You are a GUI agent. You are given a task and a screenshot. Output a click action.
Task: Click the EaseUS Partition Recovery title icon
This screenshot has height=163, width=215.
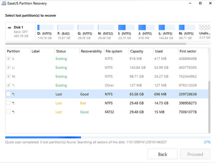click(4, 3)
